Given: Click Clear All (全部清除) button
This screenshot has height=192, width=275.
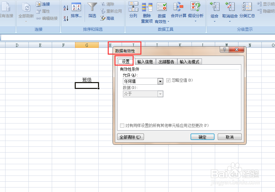Looking at the screenshot, I should (x=130, y=137).
